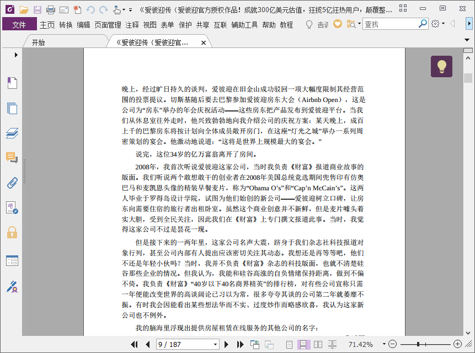The width and height of the screenshot is (475, 353).
Task: Click the hand touch mode icon
Action: pos(117,10)
